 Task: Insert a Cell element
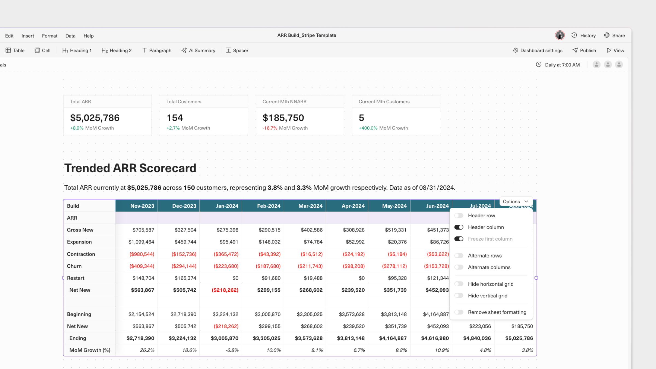[x=43, y=51]
